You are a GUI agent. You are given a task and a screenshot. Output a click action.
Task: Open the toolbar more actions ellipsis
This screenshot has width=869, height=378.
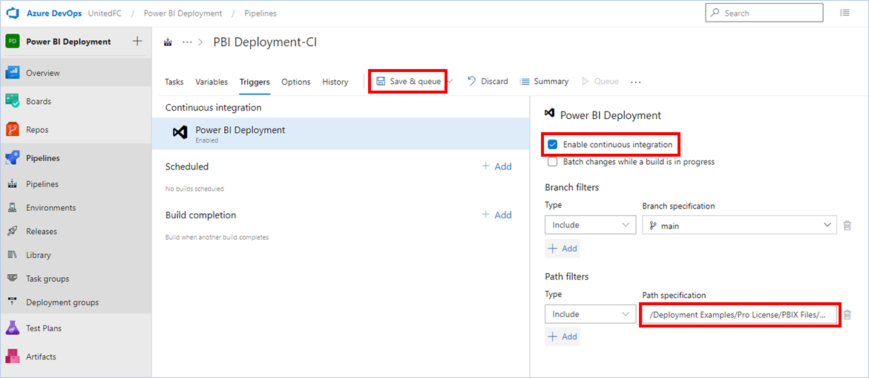point(636,82)
